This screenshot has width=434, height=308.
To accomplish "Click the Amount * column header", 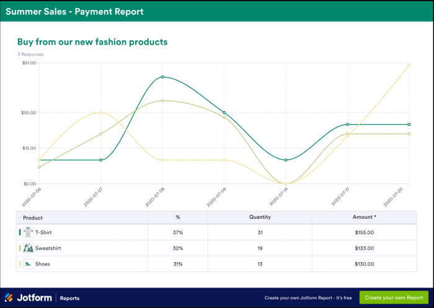I will tap(365, 218).
